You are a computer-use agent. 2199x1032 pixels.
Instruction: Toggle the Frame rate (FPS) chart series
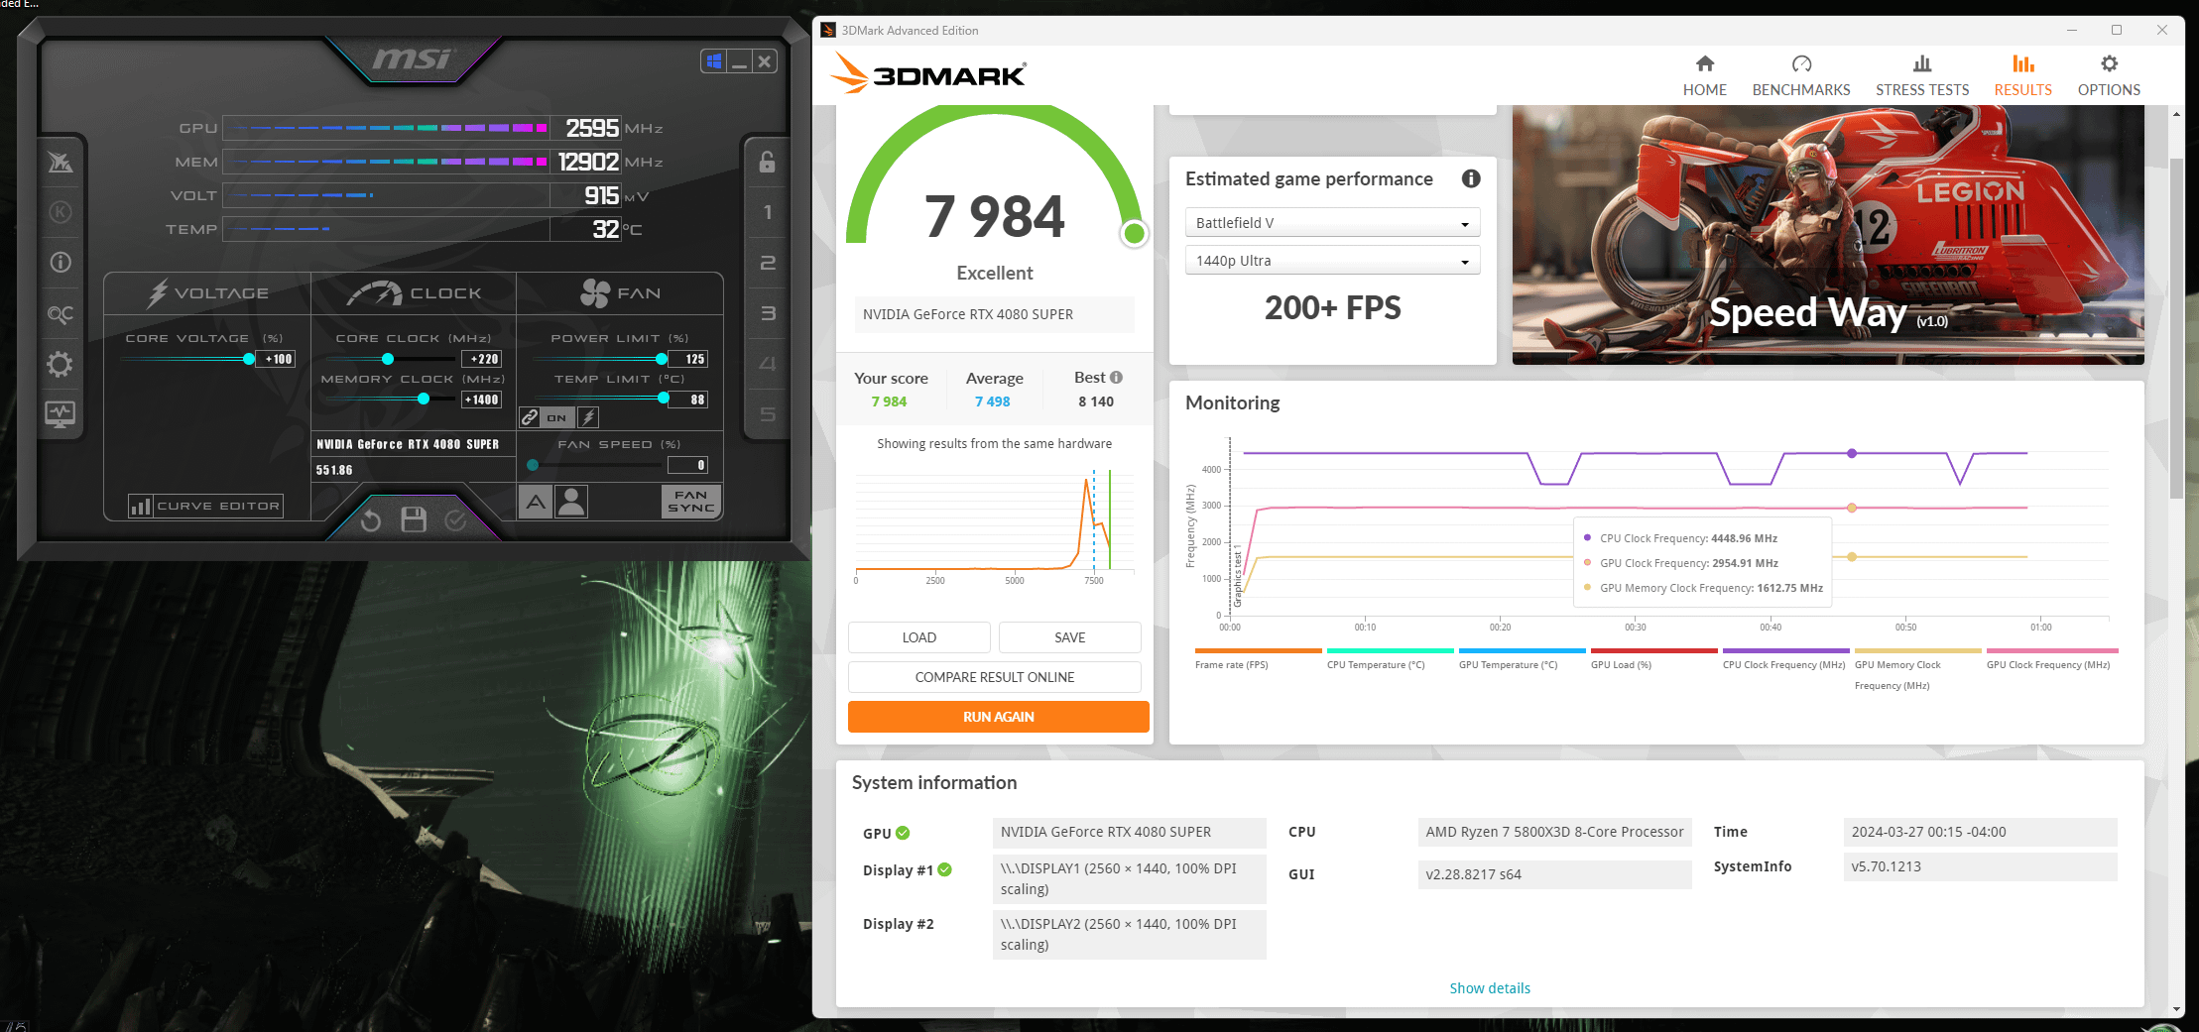[1259, 659]
